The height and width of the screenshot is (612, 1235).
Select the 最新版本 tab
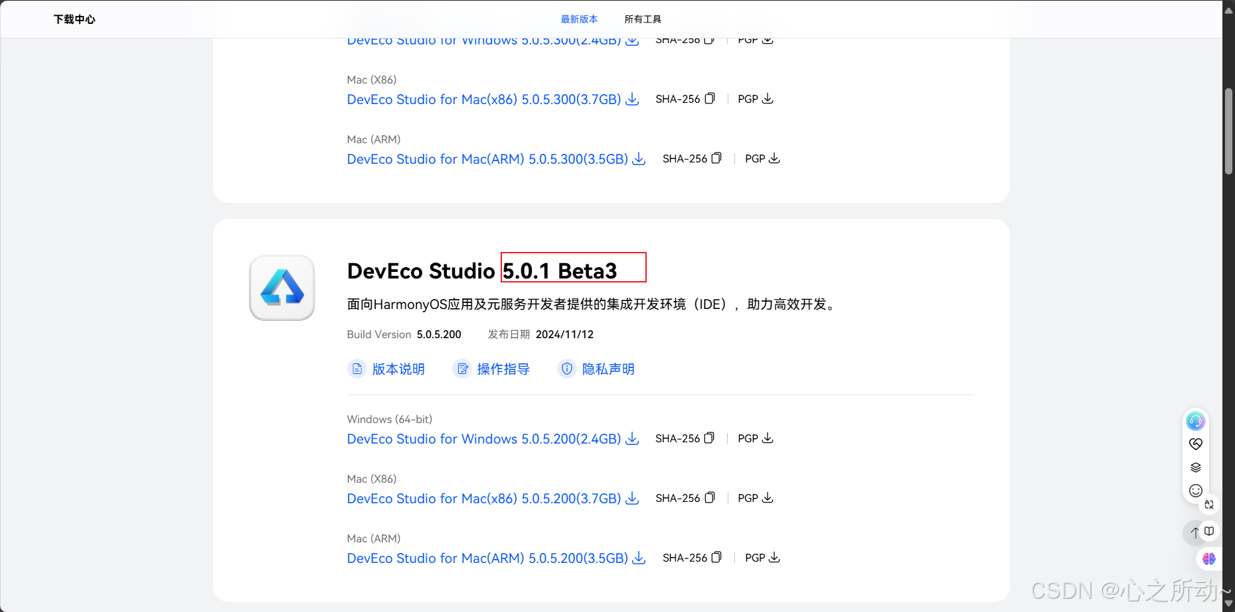click(x=580, y=19)
